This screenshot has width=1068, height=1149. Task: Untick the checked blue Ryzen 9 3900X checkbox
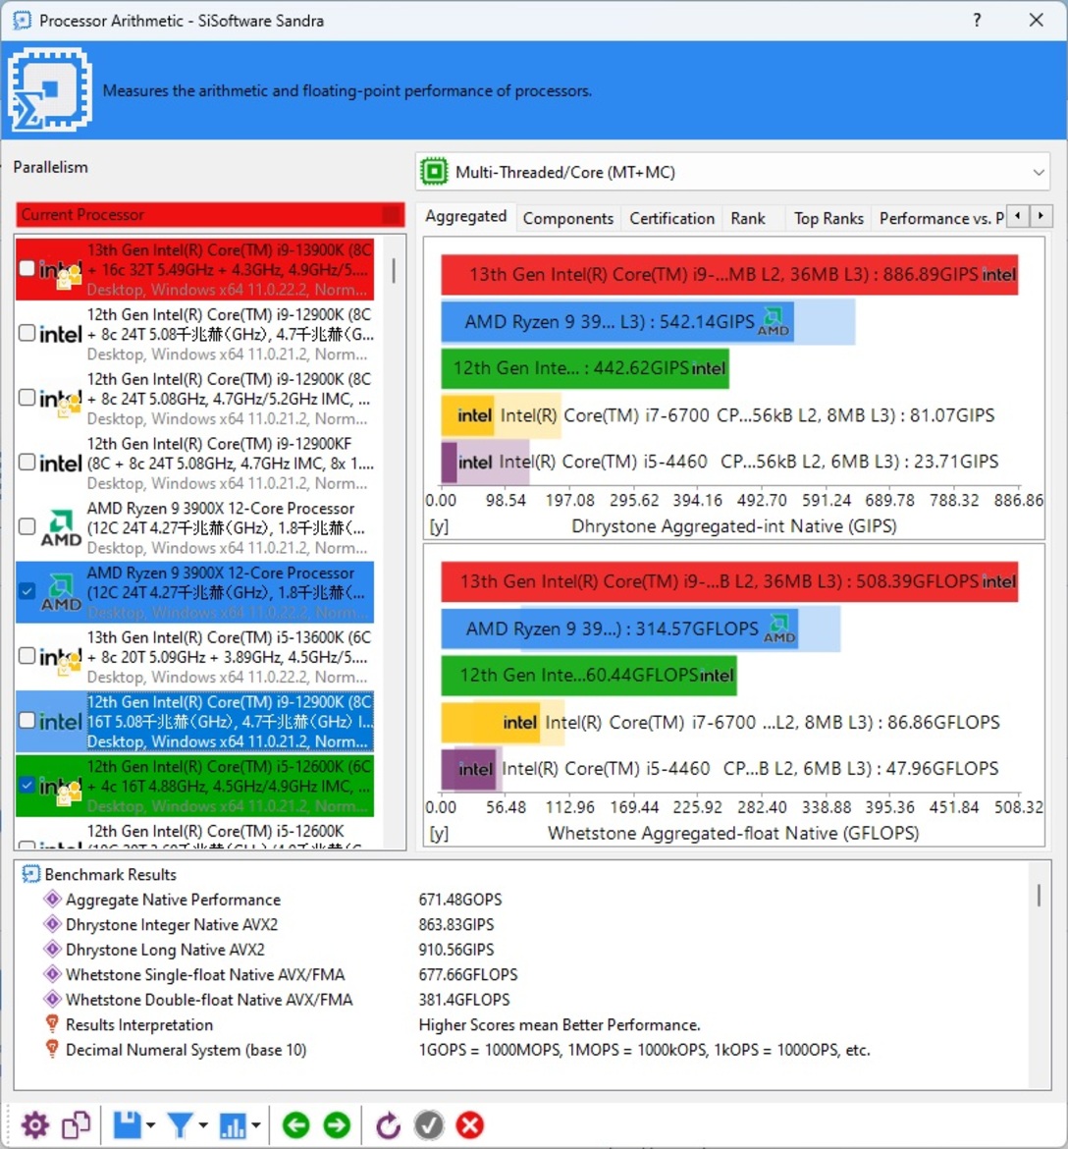coord(27,590)
